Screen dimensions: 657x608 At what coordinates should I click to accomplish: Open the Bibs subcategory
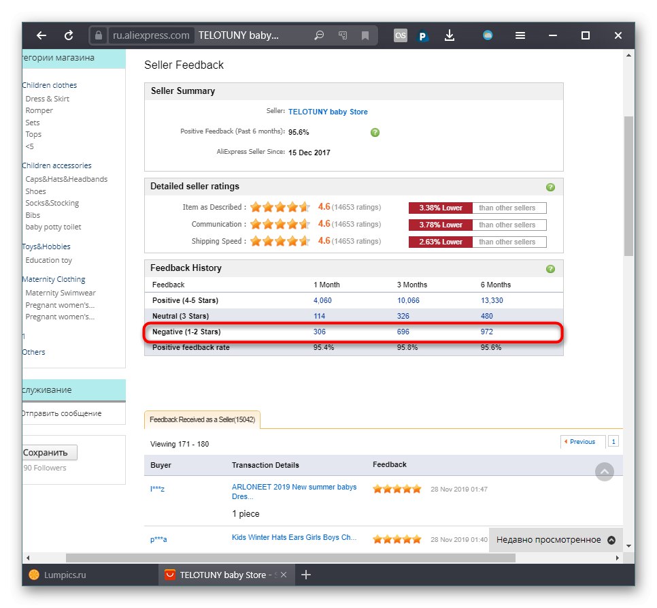(33, 215)
